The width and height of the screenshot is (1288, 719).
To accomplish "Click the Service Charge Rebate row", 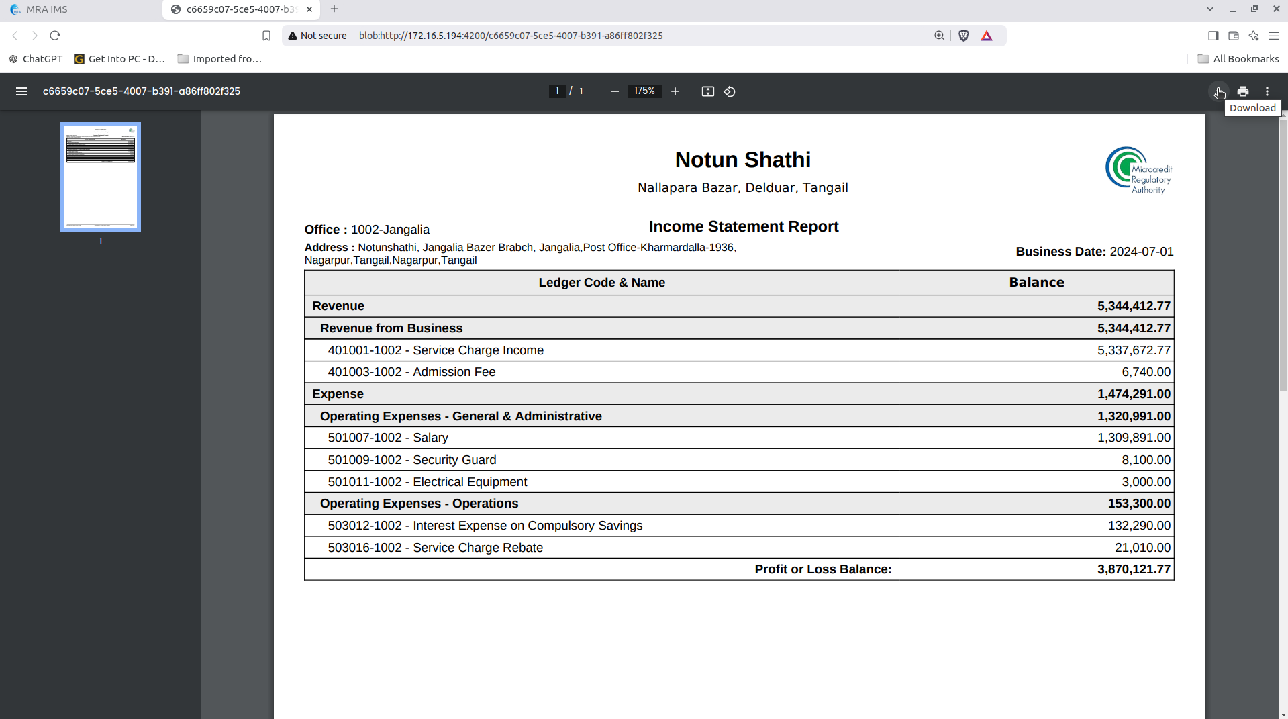I will pyautogui.click(x=739, y=548).
